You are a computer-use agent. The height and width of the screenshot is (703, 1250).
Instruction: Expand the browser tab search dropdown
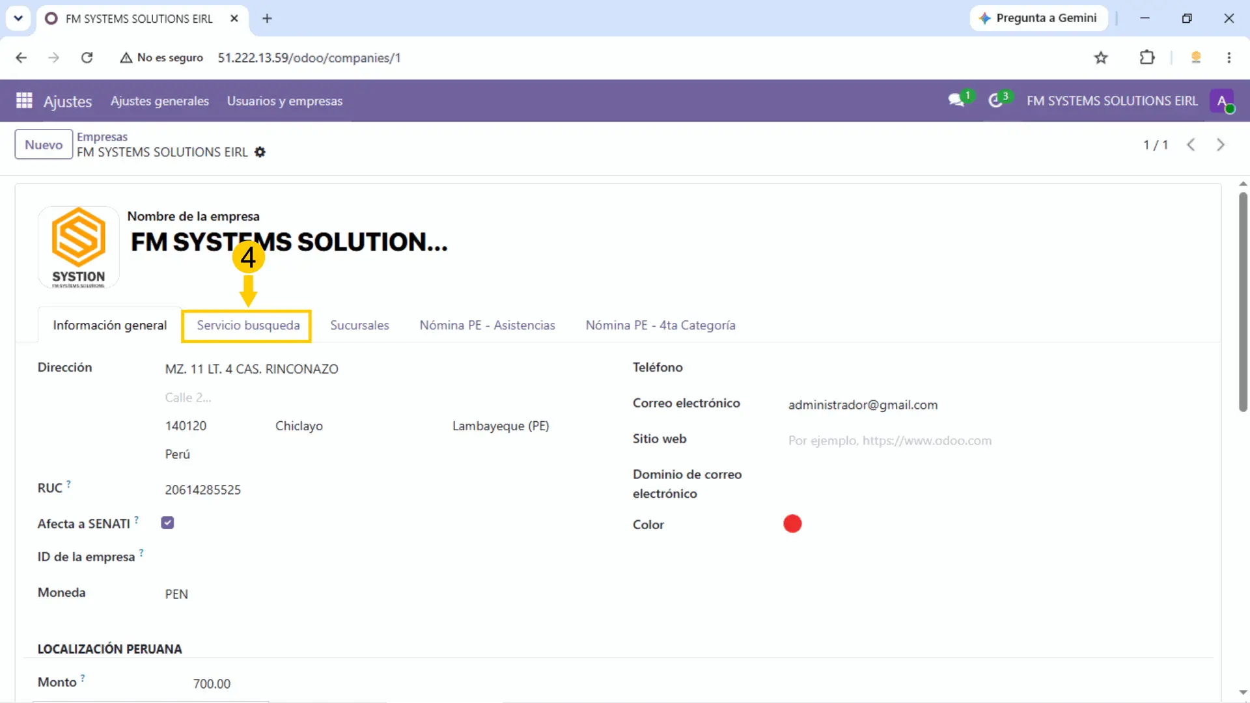point(18,18)
